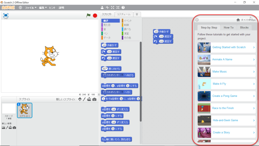Click the red stop sign button
This screenshot has width=259, height=146.
(x=95, y=15)
